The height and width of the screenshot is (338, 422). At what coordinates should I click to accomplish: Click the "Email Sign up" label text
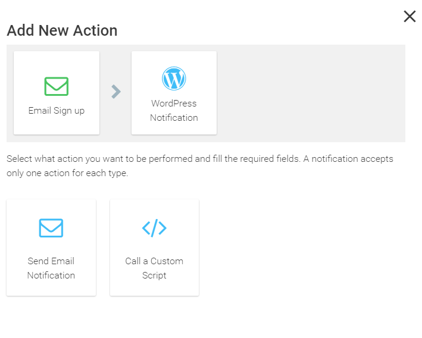coord(57,111)
